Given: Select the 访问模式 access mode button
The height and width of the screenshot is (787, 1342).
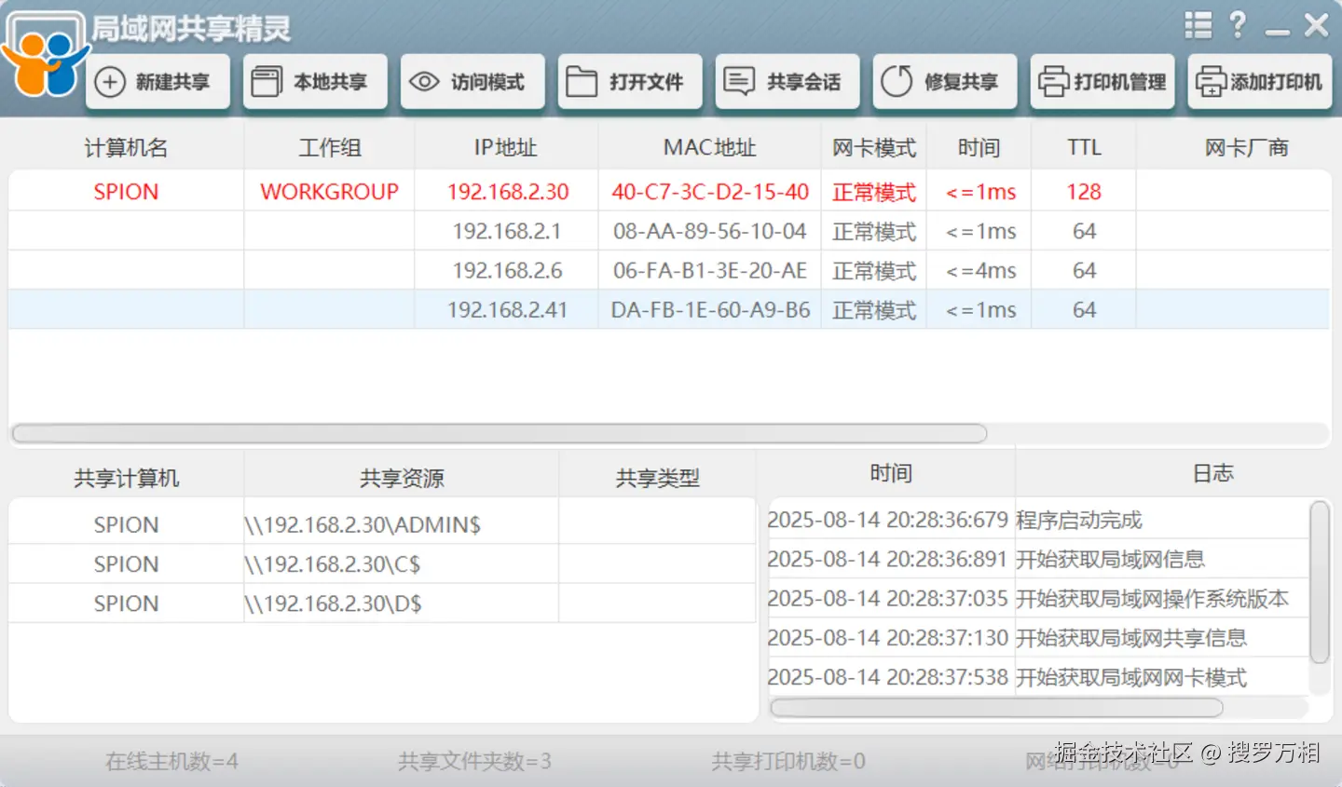Looking at the screenshot, I should pyautogui.click(x=472, y=82).
